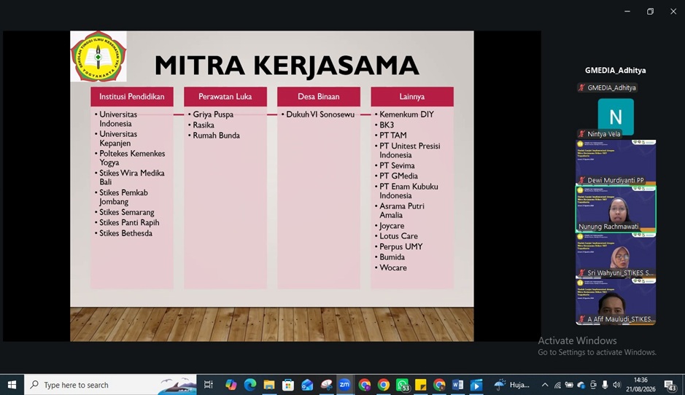Screen dimensions: 685x395
Task: Open the weather widget showing Huja...
Action: [511, 385]
